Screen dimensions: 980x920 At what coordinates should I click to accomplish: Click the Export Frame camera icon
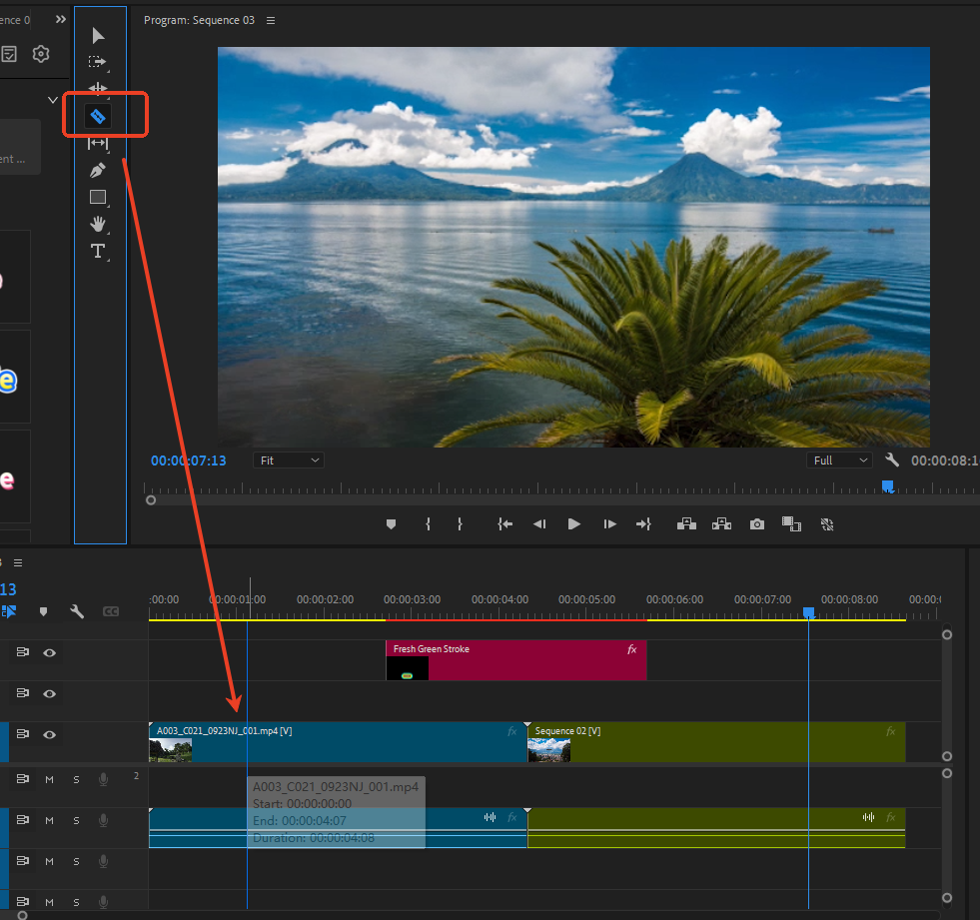tap(756, 523)
